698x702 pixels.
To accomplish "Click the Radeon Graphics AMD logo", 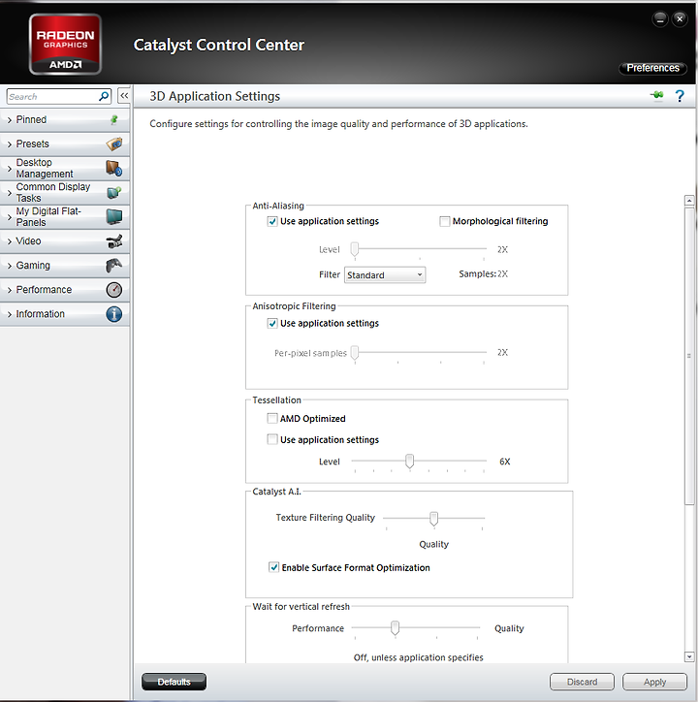I will click(65, 45).
